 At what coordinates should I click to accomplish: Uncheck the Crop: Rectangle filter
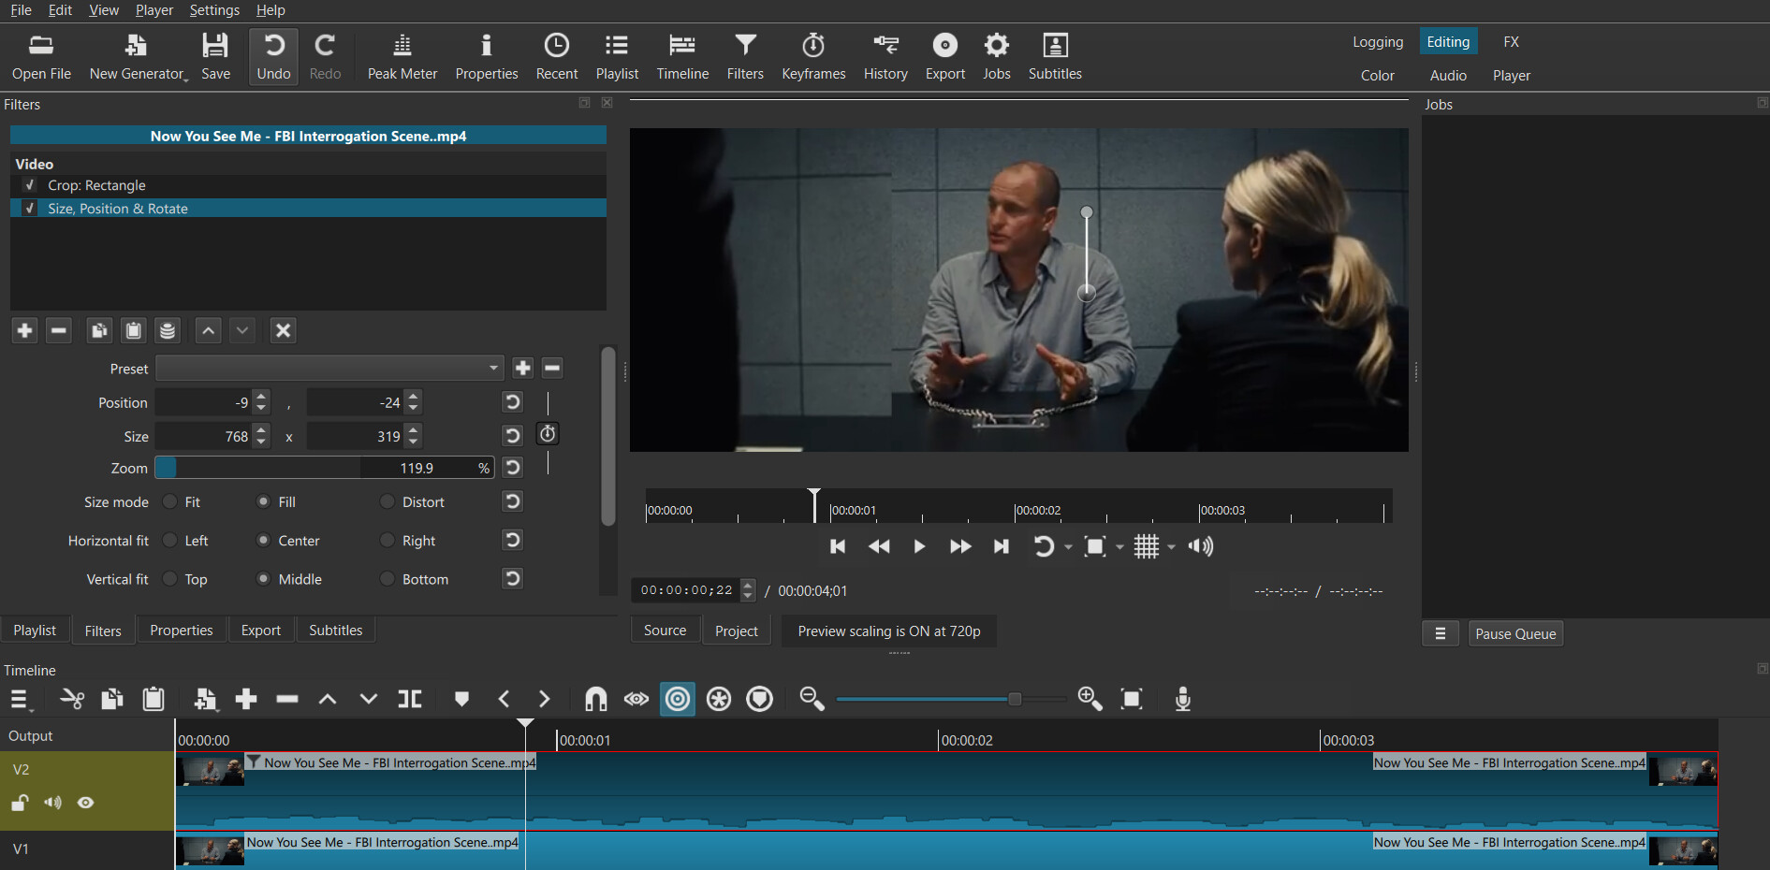(x=30, y=185)
